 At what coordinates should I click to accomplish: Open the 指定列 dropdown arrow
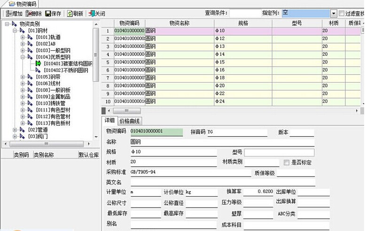334,14
